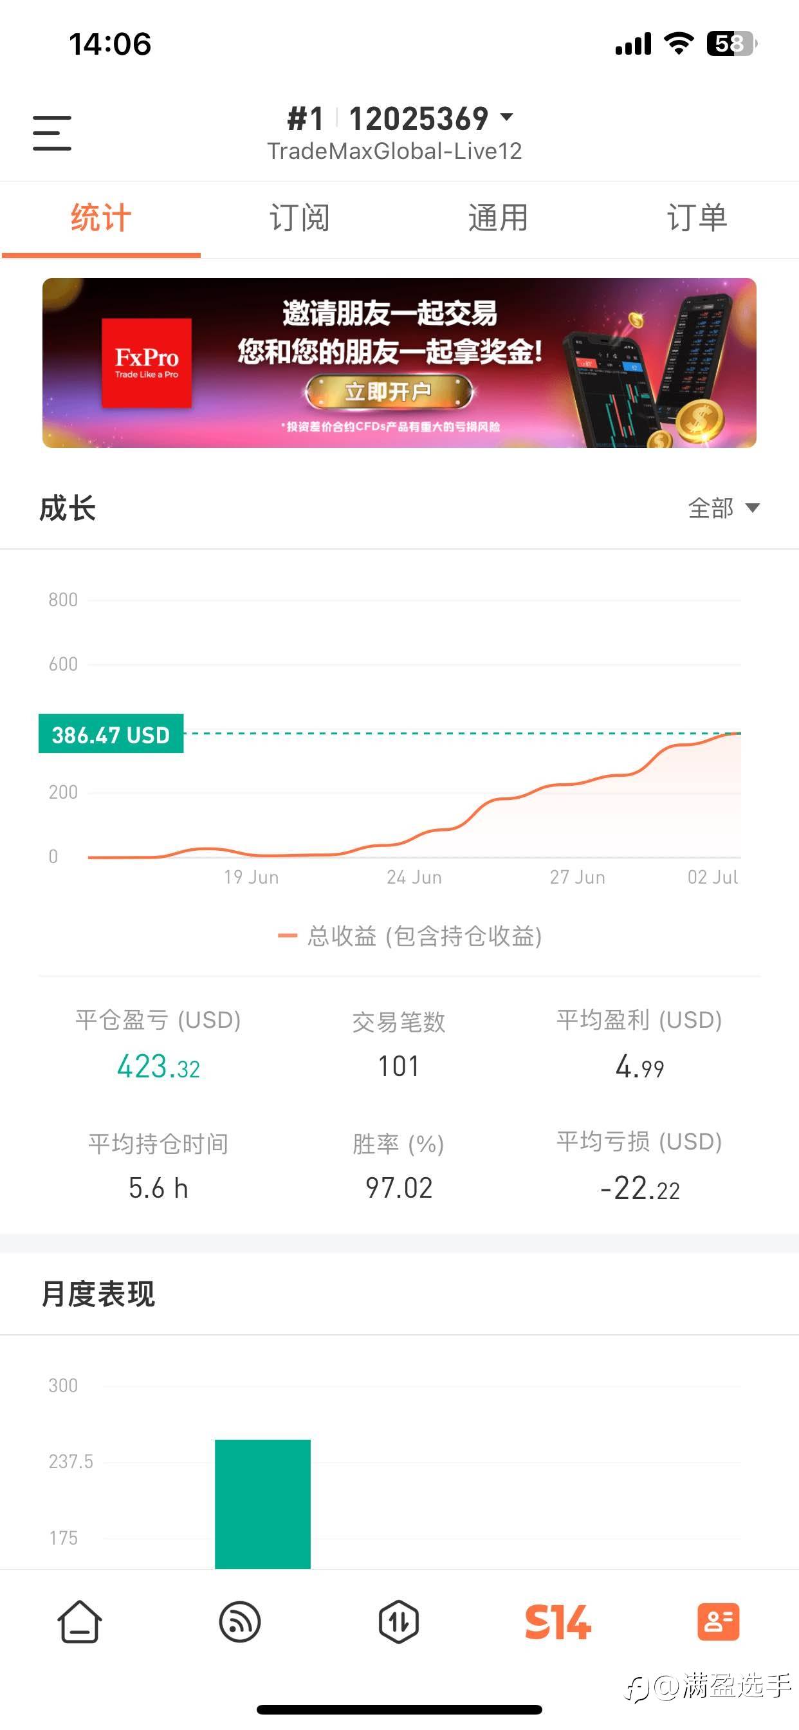Open the S14 section icon
Image resolution: width=799 pixels, height=1730 pixels.
click(558, 1622)
